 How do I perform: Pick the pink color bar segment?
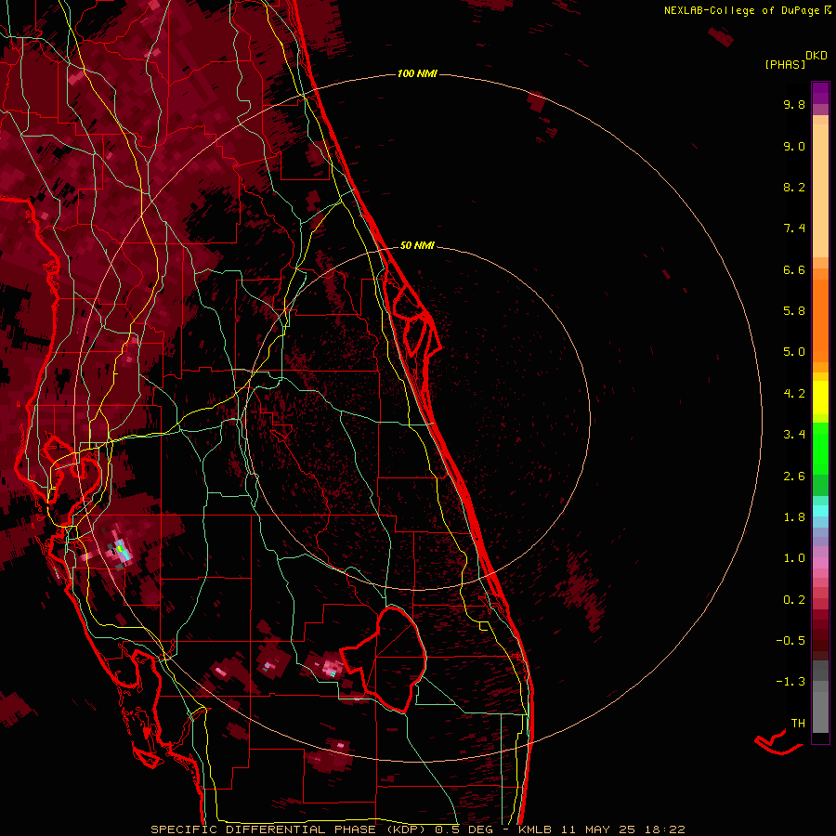click(x=820, y=563)
